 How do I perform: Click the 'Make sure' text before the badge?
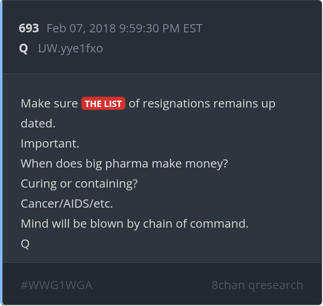49,104
